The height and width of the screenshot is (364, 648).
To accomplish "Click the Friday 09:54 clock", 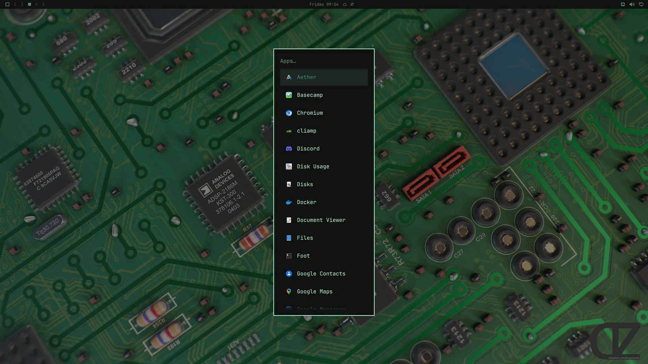I will click(324, 4).
